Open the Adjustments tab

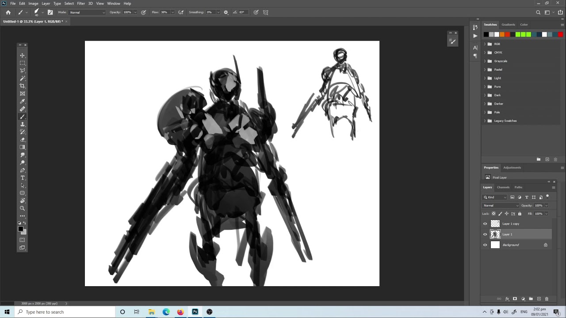512,168
